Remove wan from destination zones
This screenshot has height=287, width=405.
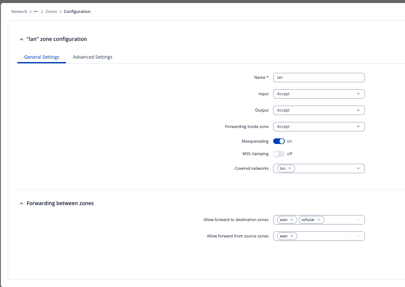[x=292, y=220]
